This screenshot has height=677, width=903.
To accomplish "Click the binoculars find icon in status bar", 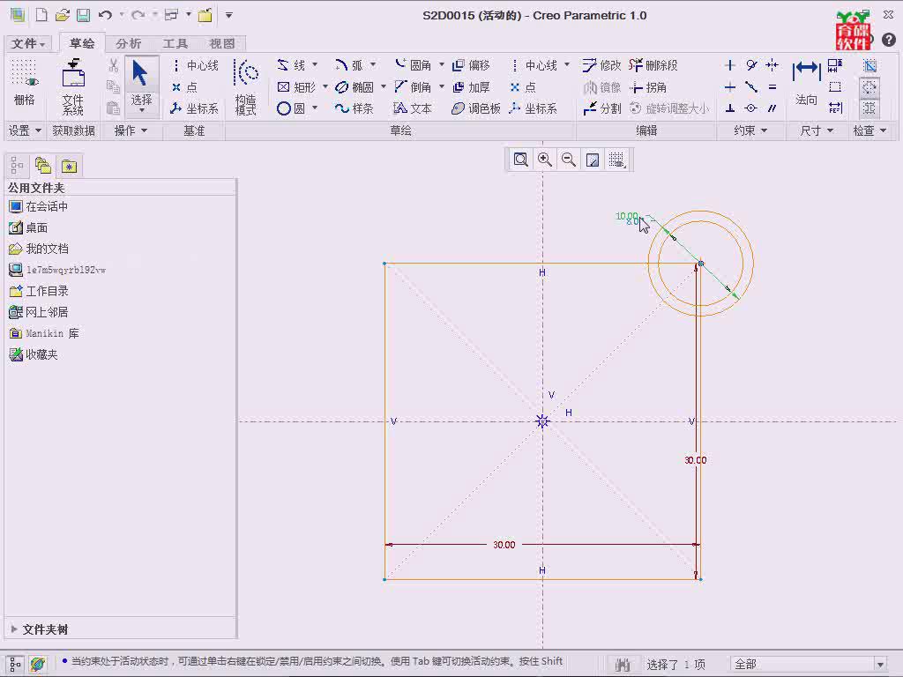I will (x=623, y=665).
